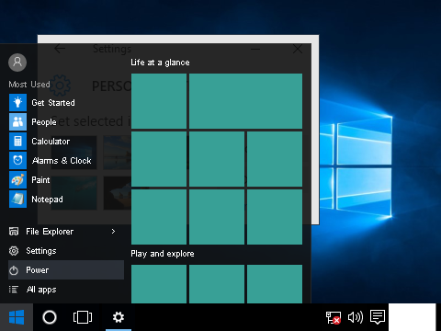Open Action Center notifications icon
The height and width of the screenshot is (331, 441).
[378, 317]
